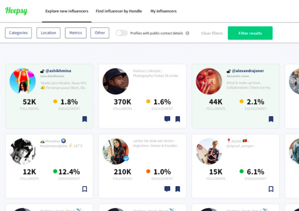The width and height of the screenshot is (299, 211).
Task: Switch to Find influencer by Handle tab
Action: [x=119, y=11]
